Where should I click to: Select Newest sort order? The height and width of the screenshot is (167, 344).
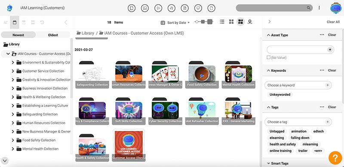[18, 35]
